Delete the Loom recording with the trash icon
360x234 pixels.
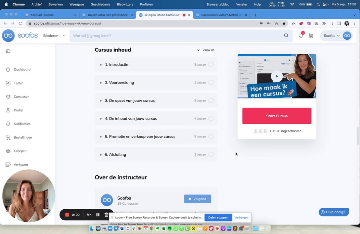click(106, 215)
